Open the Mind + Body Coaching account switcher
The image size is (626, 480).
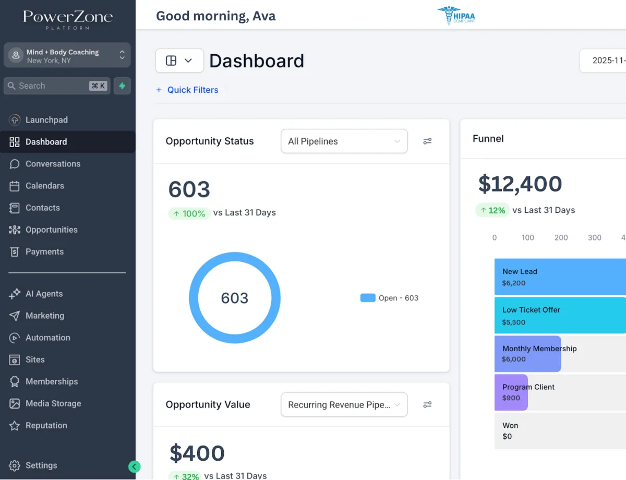[x=67, y=55]
